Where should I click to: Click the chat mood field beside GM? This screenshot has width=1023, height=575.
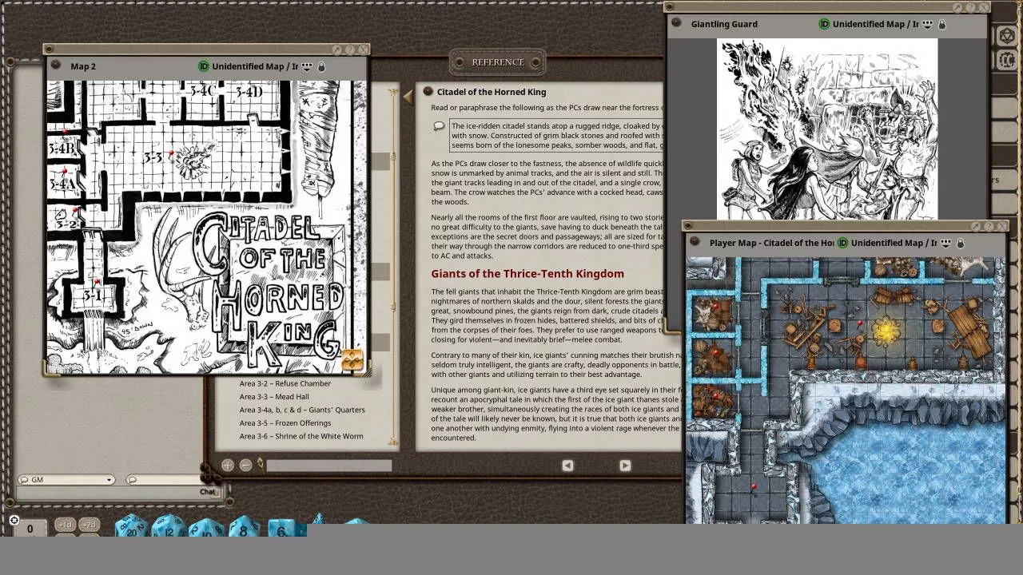[164, 480]
